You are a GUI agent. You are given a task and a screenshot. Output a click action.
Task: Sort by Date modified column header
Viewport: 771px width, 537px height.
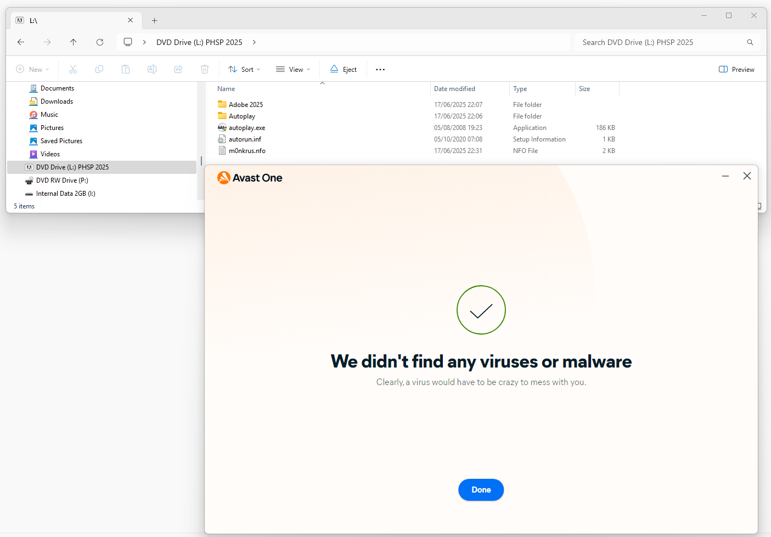pos(454,89)
